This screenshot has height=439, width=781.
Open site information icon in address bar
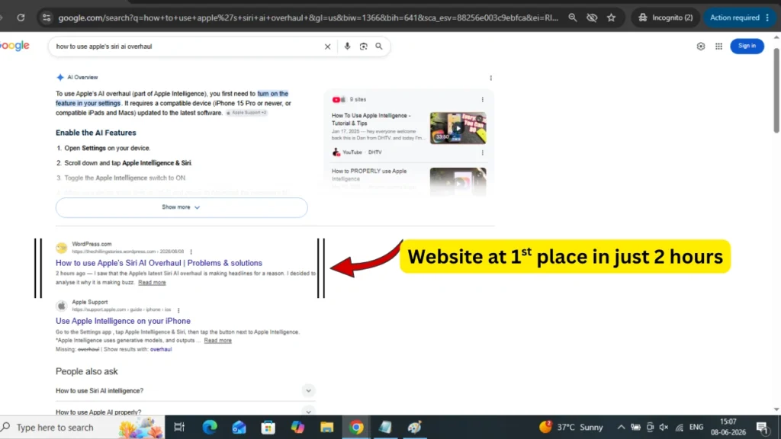47,18
